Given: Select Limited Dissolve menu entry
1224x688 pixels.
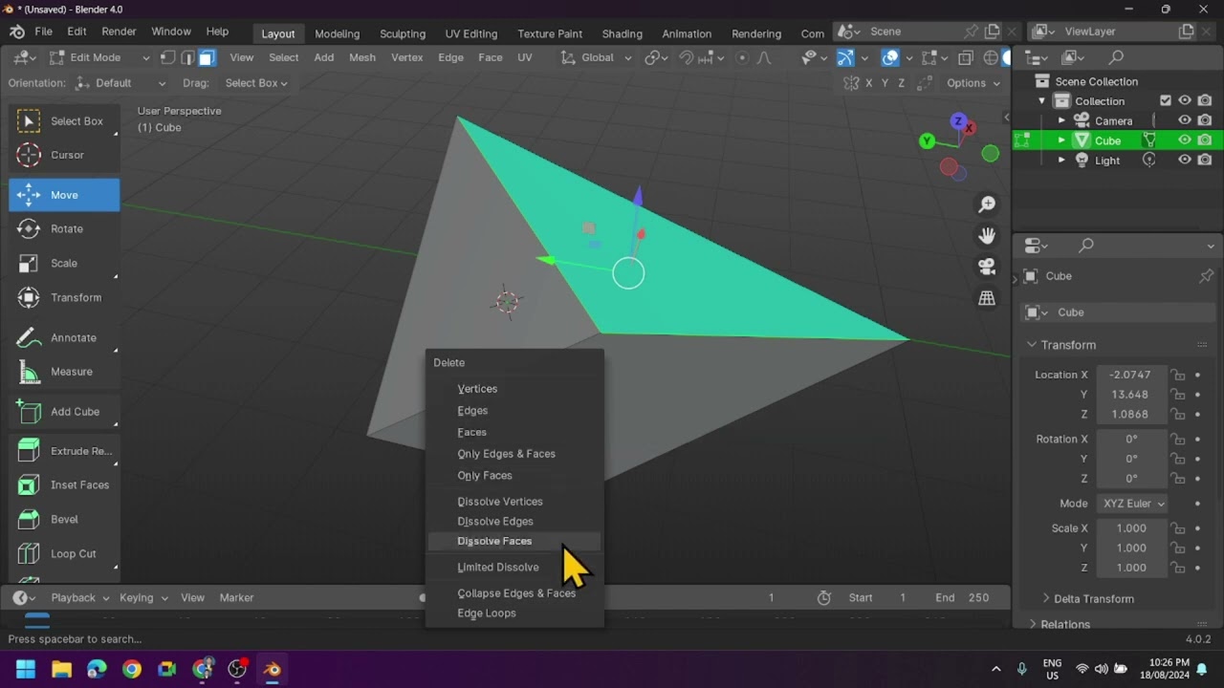Looking at the screenshot, I should (514, 568).
